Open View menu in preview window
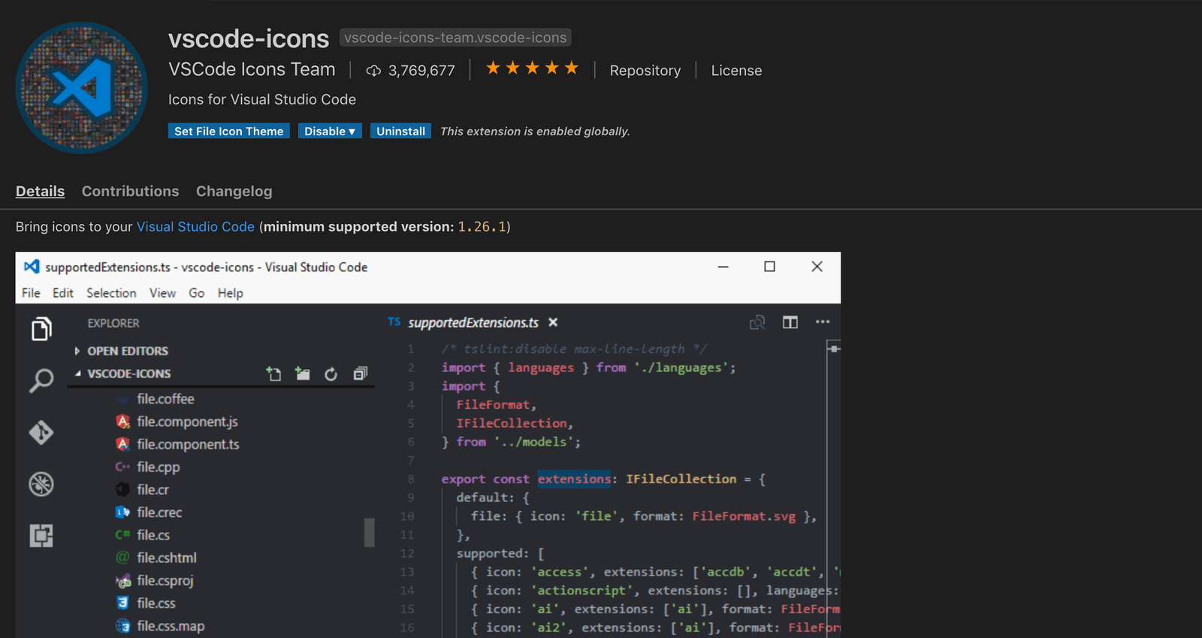Viewport: 1202px width, 638px height. click(162, 293)
